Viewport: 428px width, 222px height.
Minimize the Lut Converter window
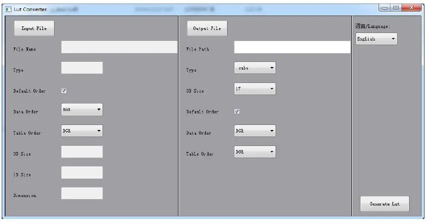(385, 7)
